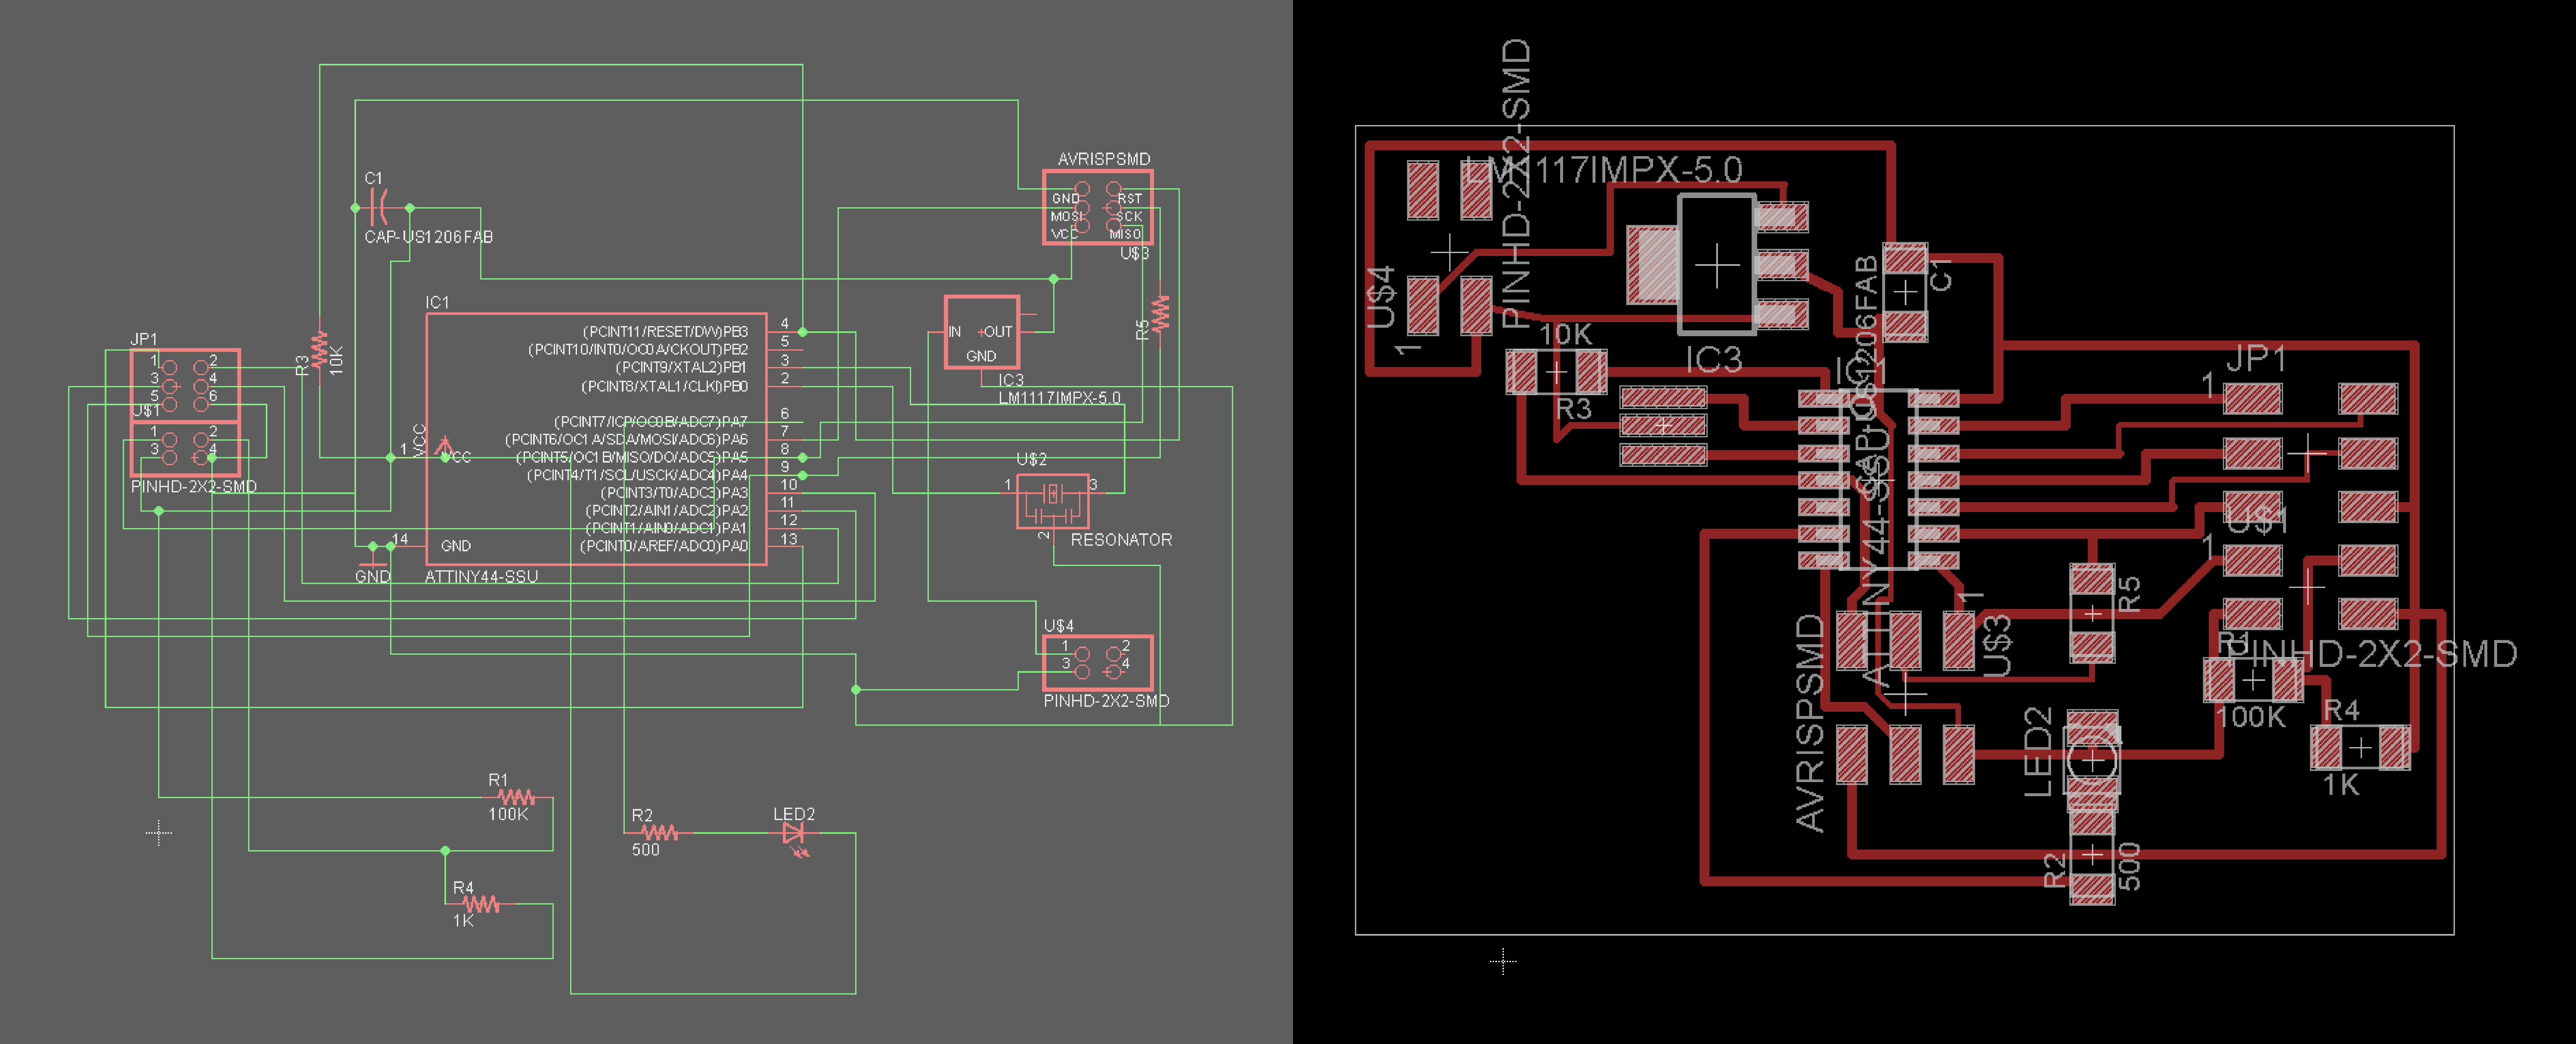Viewport: 2576px width, 1044px height.
Task: Select the LED2 diode symbol
Action: [x=794, y=833]
